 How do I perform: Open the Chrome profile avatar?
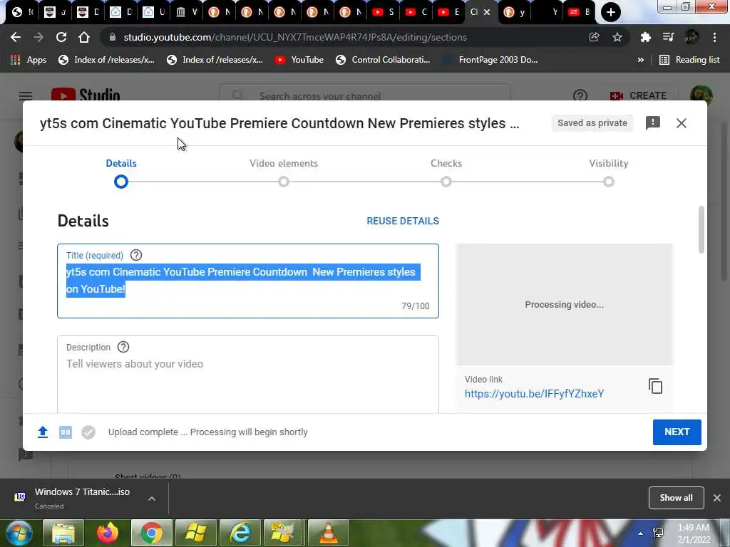click(692, 37)
